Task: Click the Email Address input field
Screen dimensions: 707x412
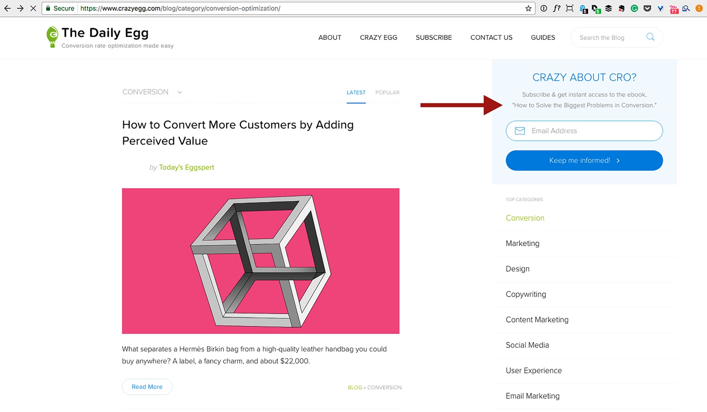Action: [x=584, y=131]
